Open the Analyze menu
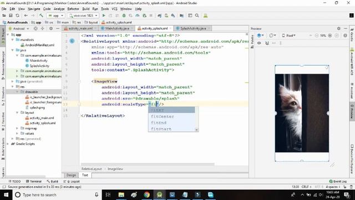 click(59, 9)
